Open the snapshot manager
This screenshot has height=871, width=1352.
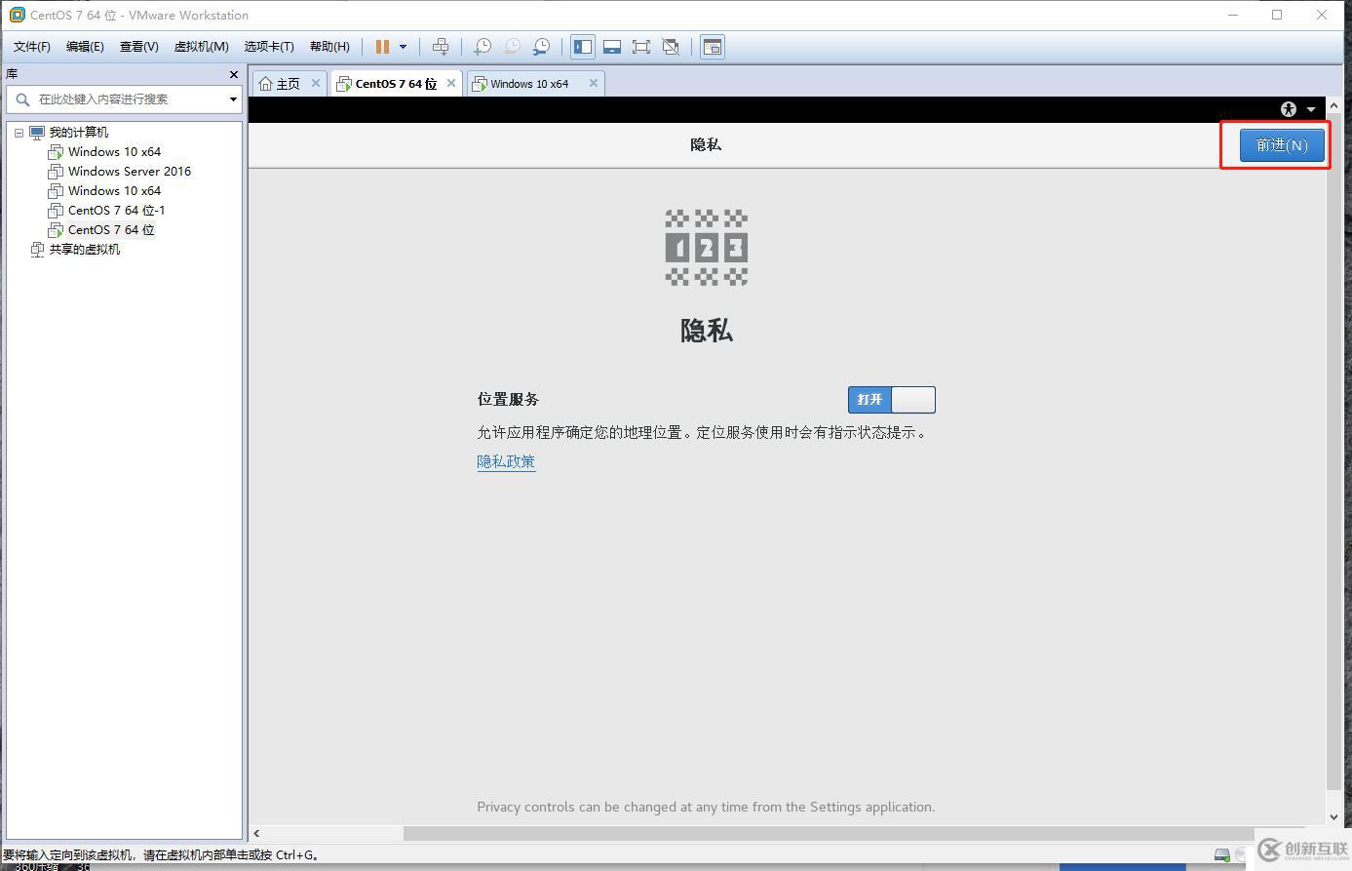click(541, 47)
